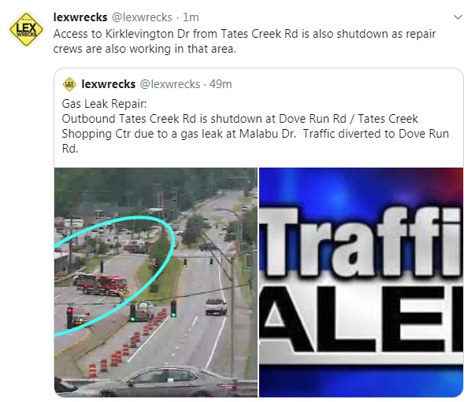Open the Traffic ALERT graphic image
Viewport: 471px width, 402px height.
361,282
